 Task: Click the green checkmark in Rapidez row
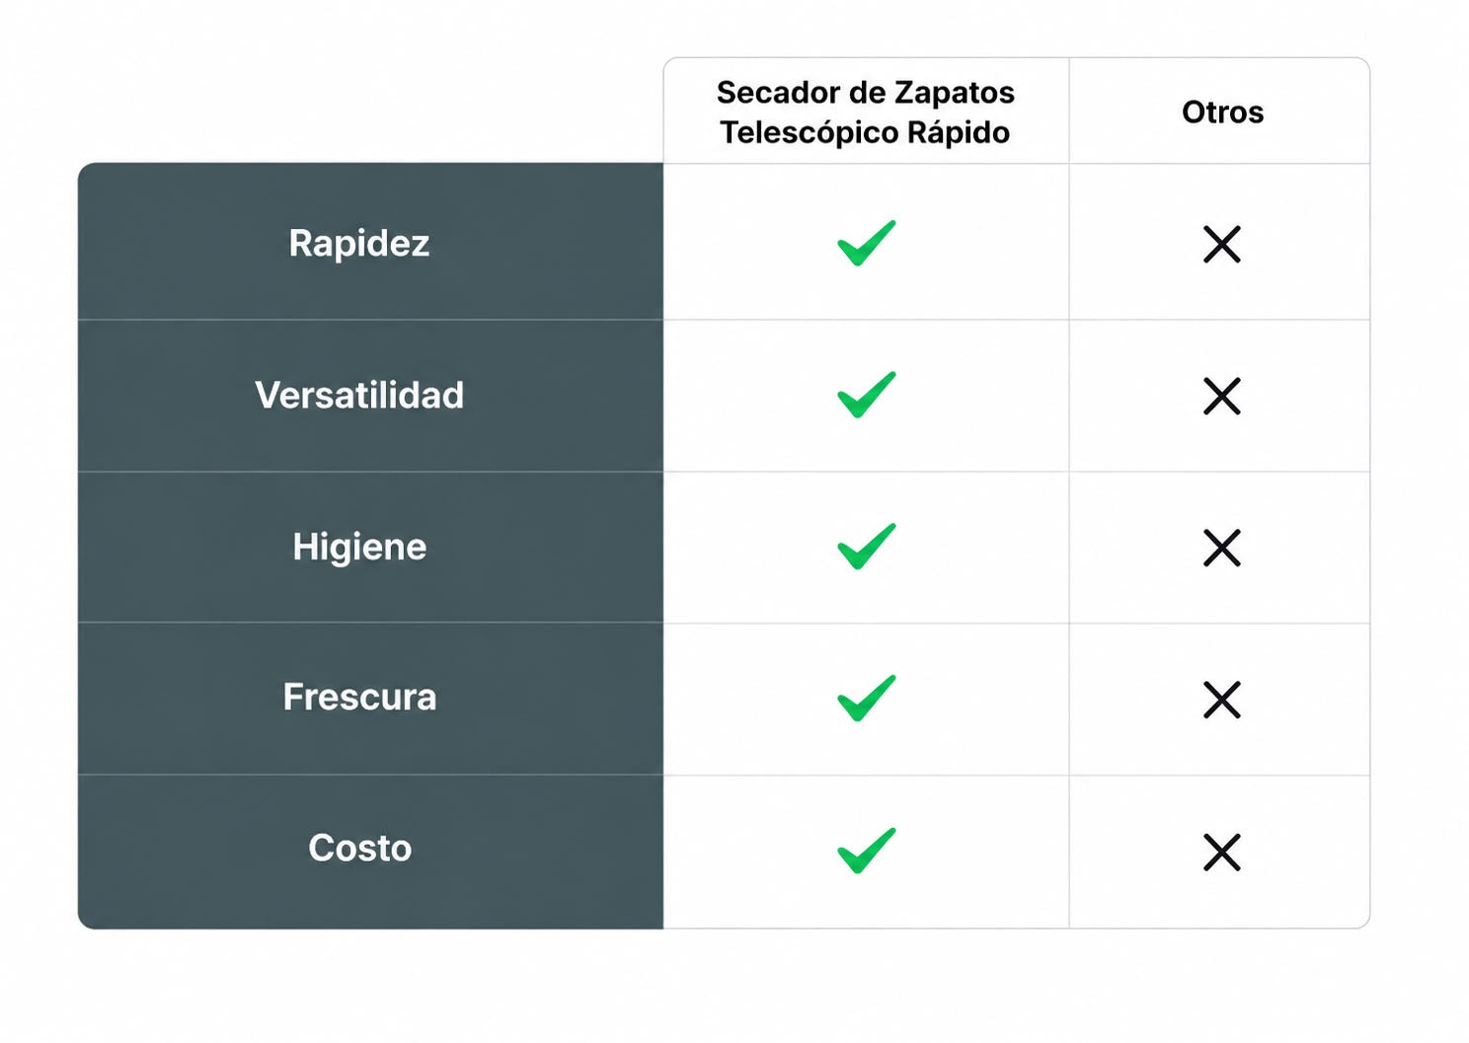tap(866, 243)
